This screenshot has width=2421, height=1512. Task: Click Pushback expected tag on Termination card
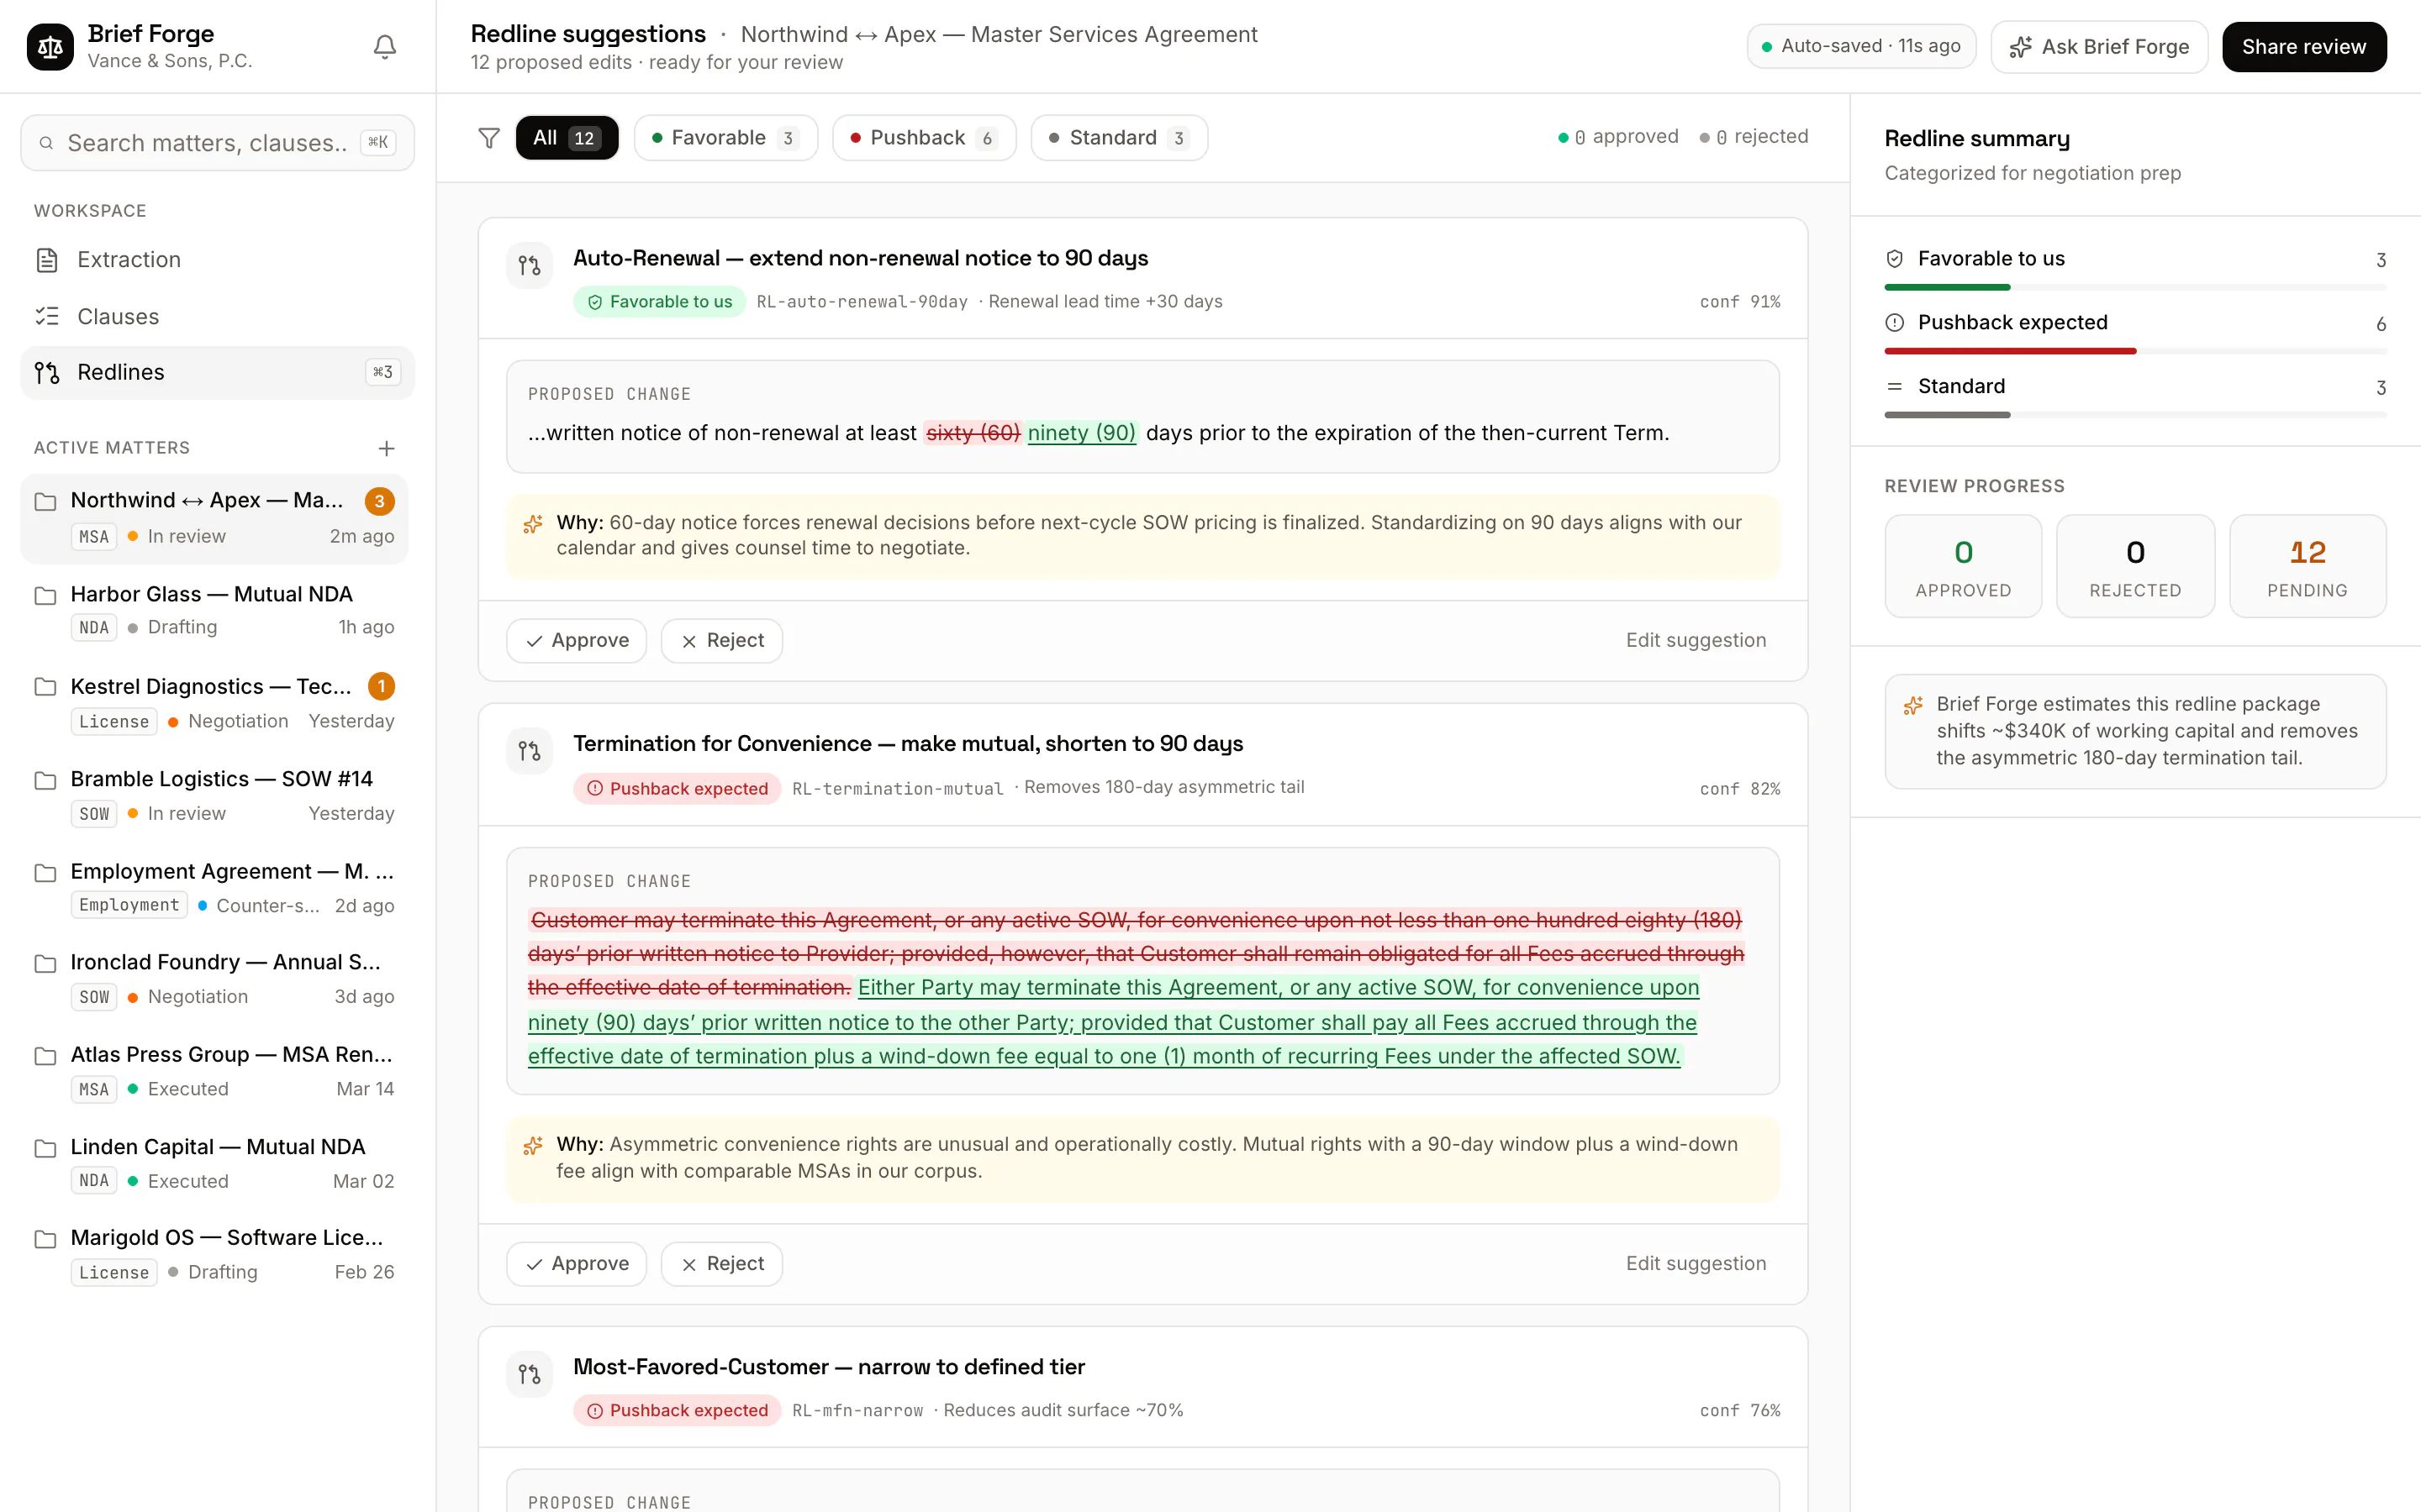point(678,789)
